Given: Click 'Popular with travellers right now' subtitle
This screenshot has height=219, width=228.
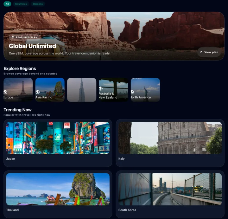Looking at the screenshot, I should click(27, 115).
